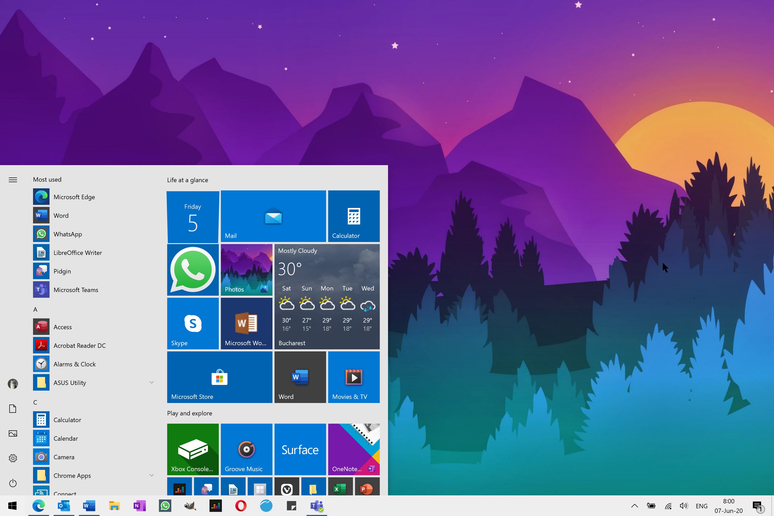
Task: Click the hamburger menu icon
Action: pyautogui.click(x=13, y=180)
